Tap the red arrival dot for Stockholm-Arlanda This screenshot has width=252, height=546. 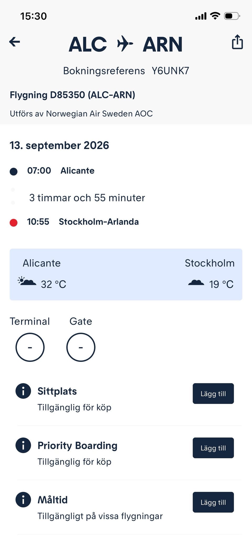point(13,223)
